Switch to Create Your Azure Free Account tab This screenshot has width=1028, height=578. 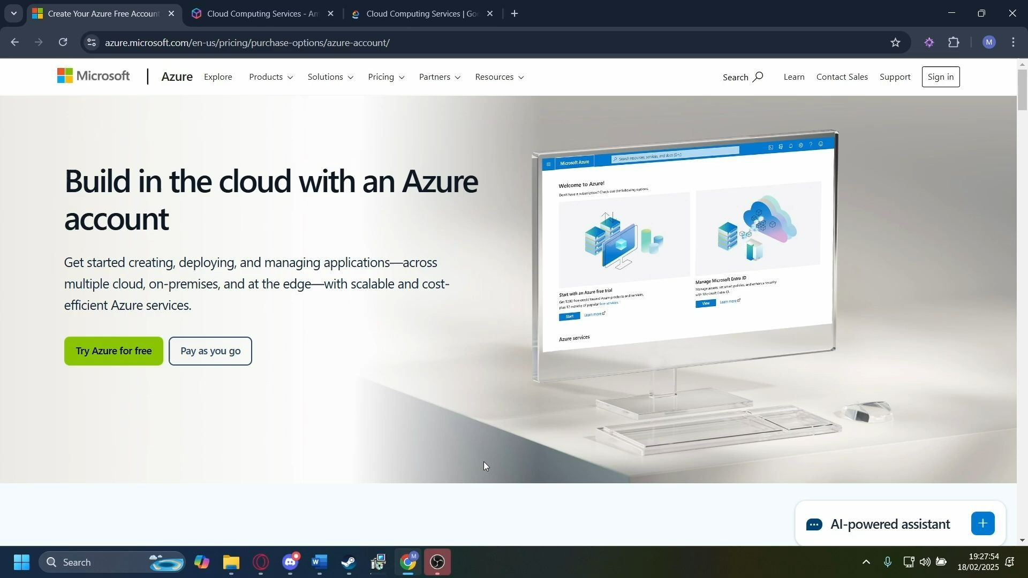point(103,14)
